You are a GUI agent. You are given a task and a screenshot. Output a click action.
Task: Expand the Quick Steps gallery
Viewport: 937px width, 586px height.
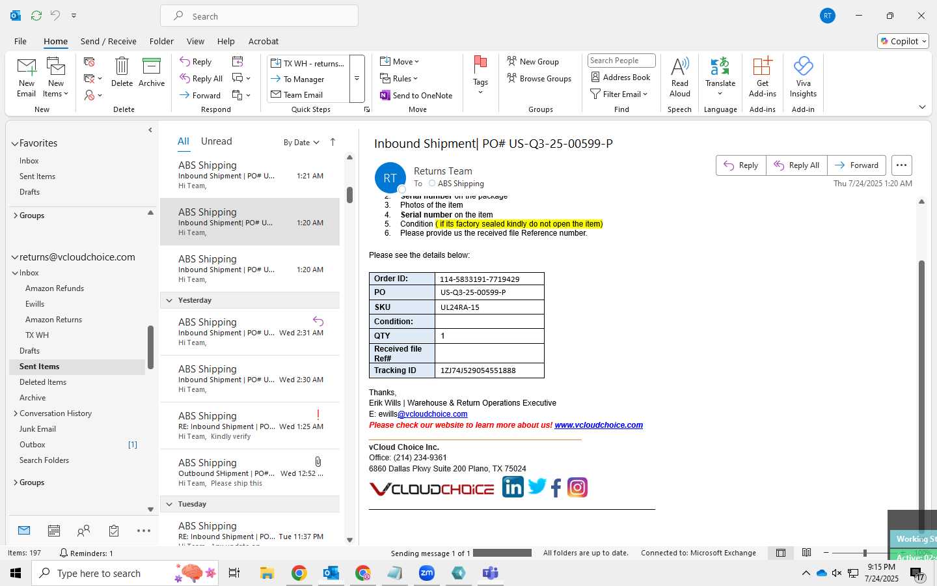357,79
